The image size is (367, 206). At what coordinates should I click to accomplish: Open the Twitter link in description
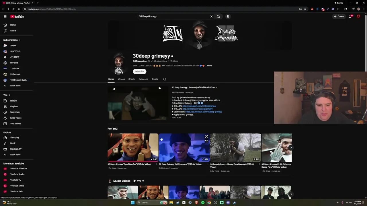tap(198, 109)
